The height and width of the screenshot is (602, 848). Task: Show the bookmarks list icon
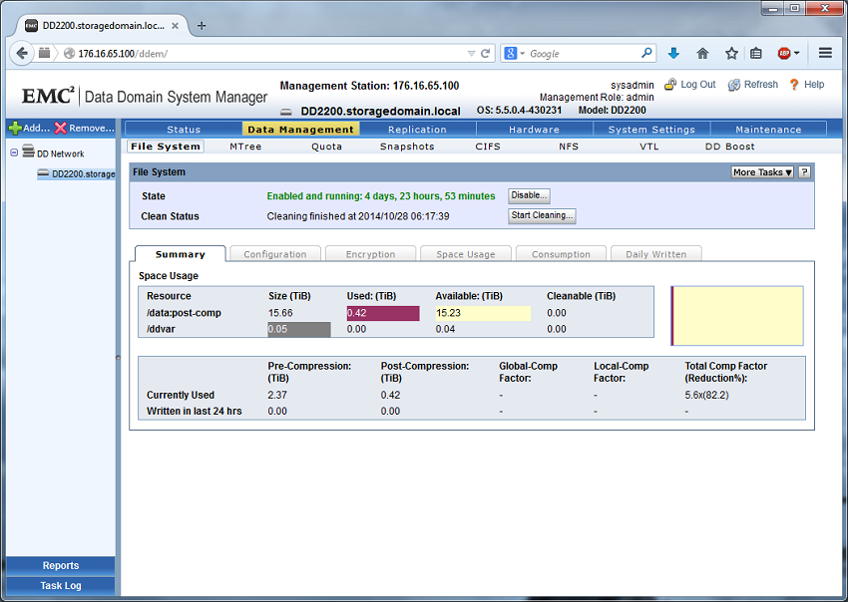756,54
